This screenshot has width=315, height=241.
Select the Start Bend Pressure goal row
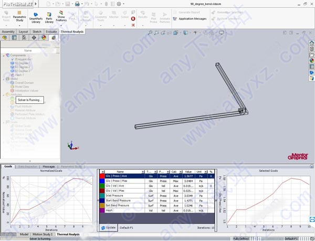point(157,201)
